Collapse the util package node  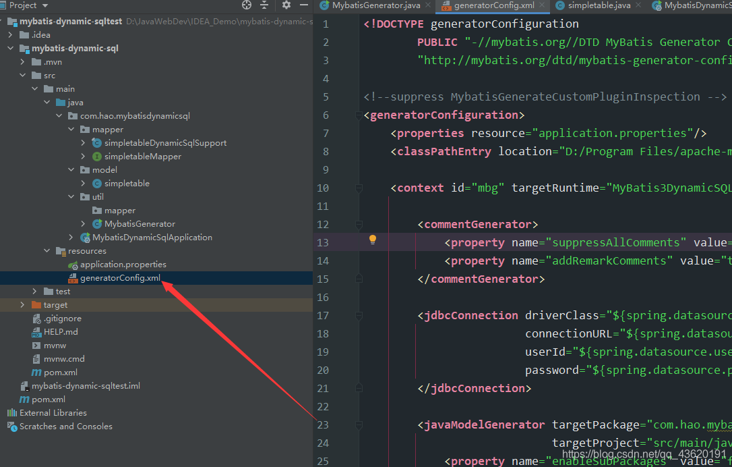coord(71,197)
